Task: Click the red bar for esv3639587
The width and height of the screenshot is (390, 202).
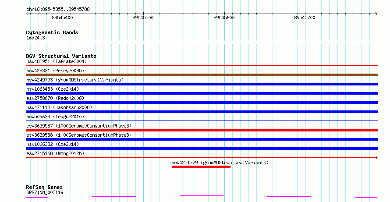Action: click(x=202, y=130)
